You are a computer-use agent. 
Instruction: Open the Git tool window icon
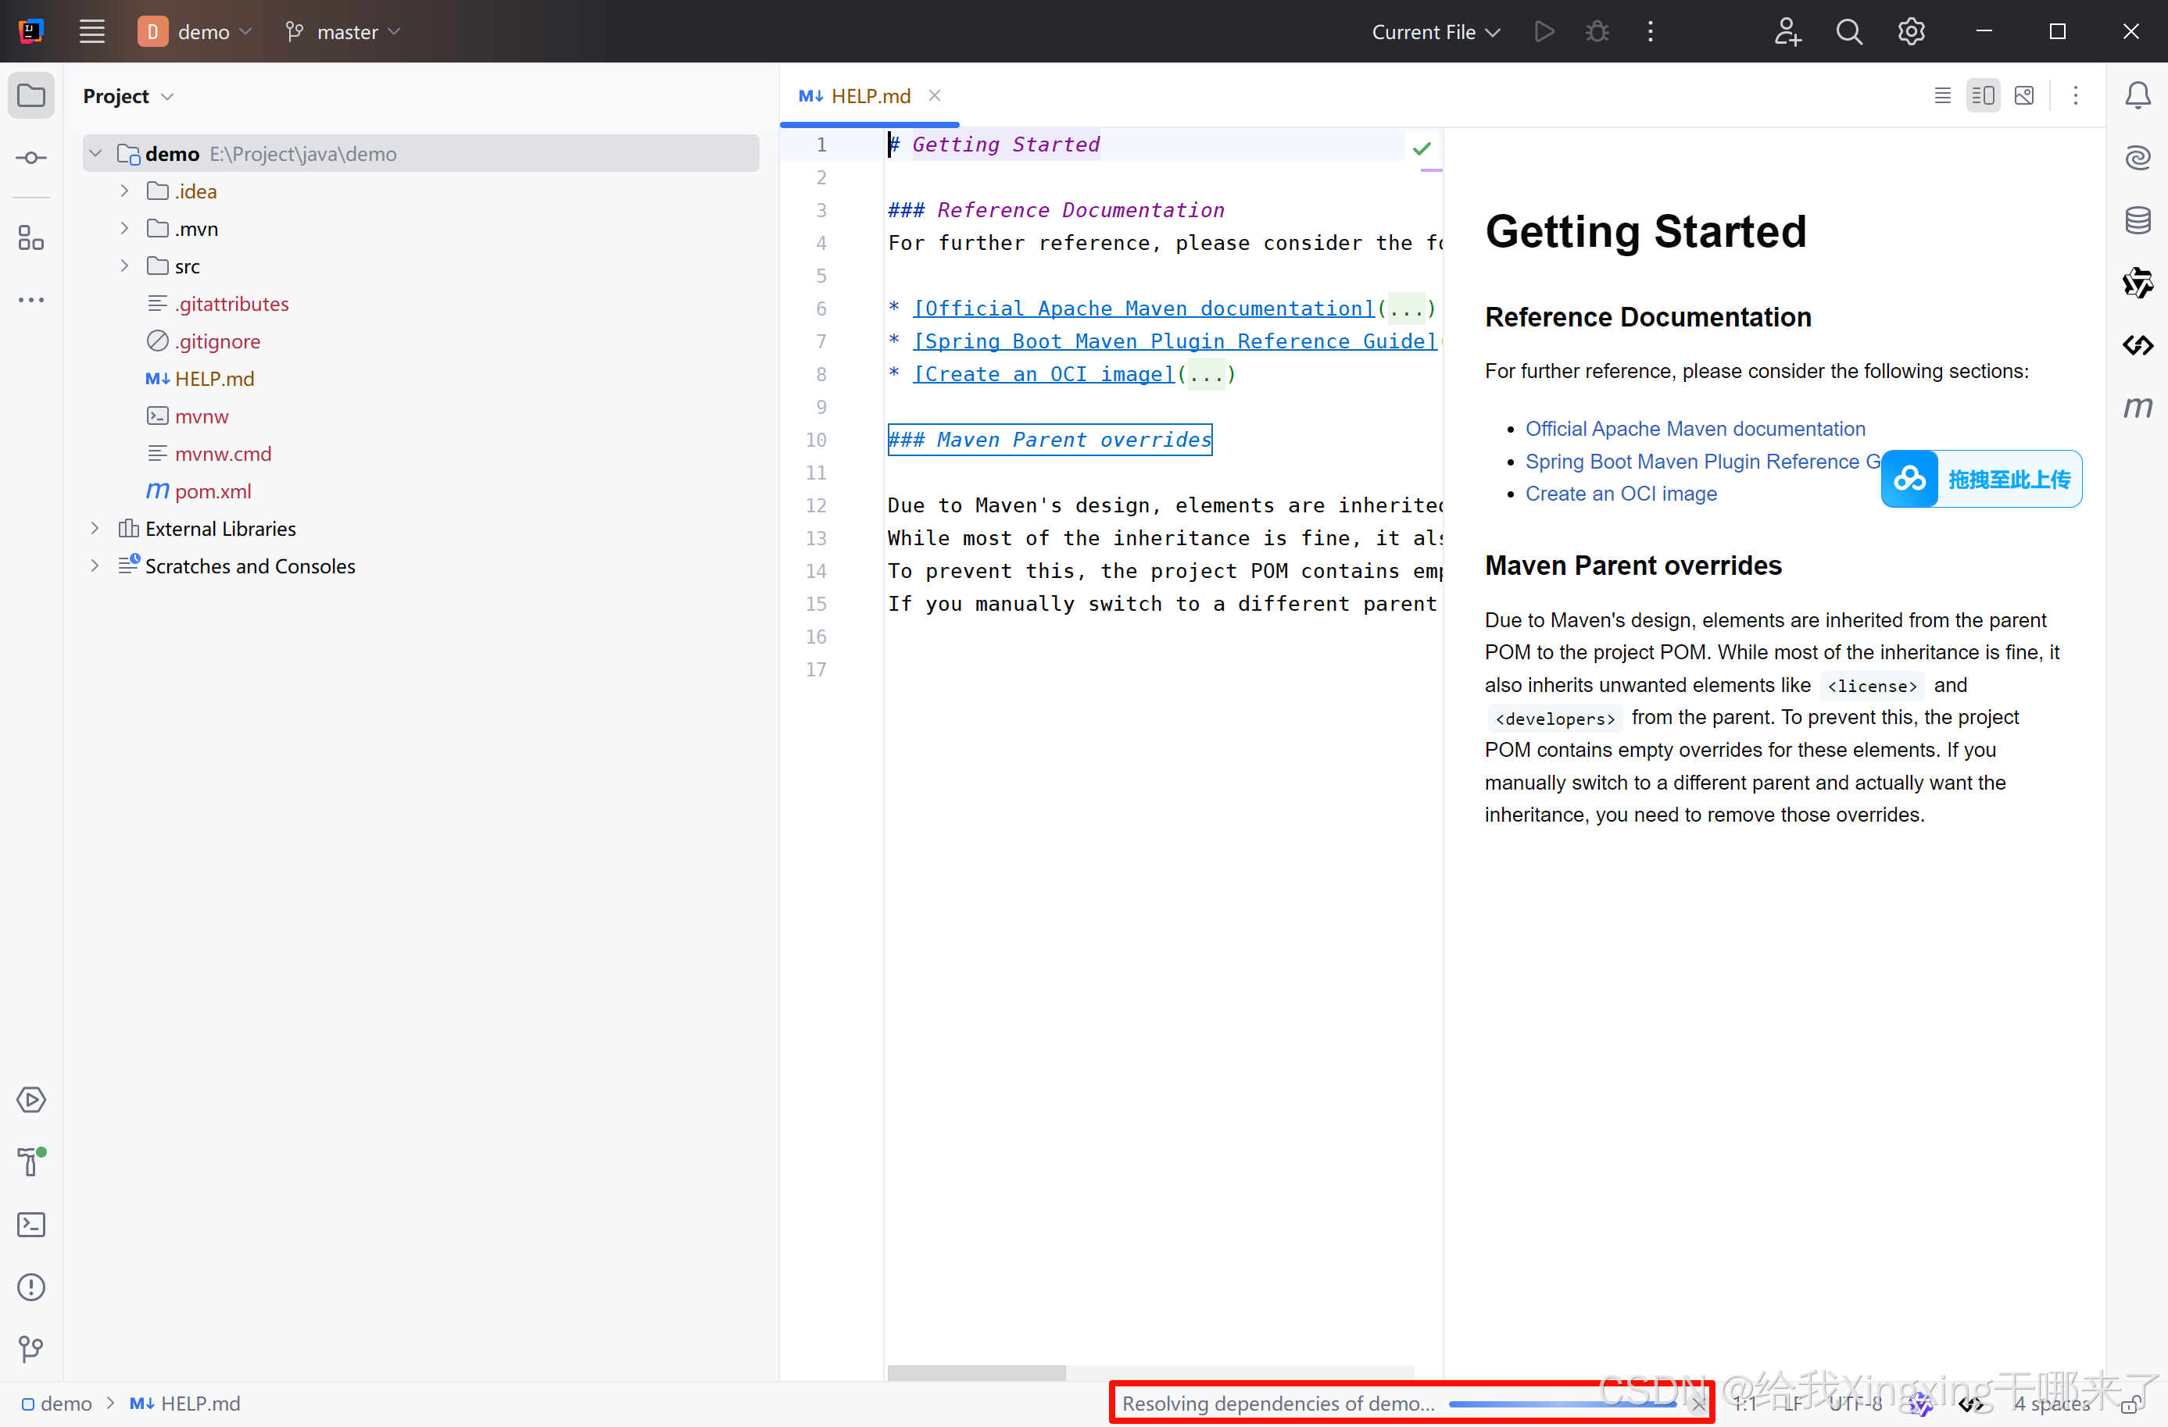[31, 1349]
